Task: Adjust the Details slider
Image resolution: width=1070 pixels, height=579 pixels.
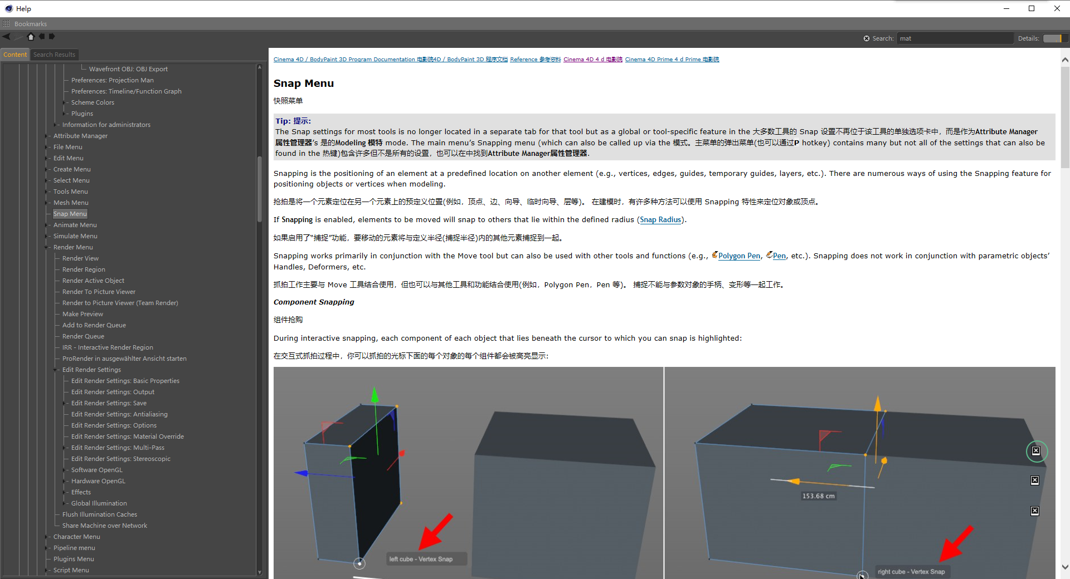Action: point(1056,38)
